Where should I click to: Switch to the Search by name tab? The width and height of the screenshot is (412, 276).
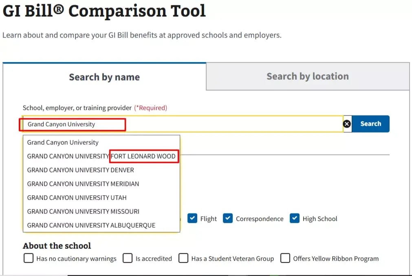click(x=104, y=77)
